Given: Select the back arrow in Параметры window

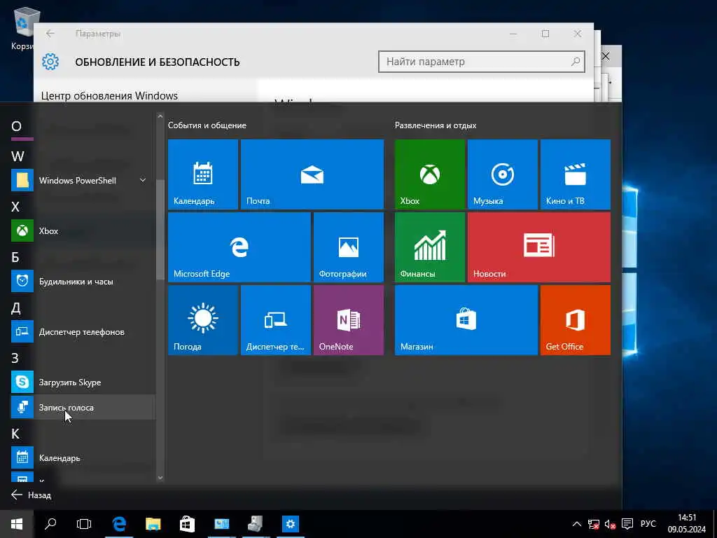Looking at the screenshot, I should 50,34.
